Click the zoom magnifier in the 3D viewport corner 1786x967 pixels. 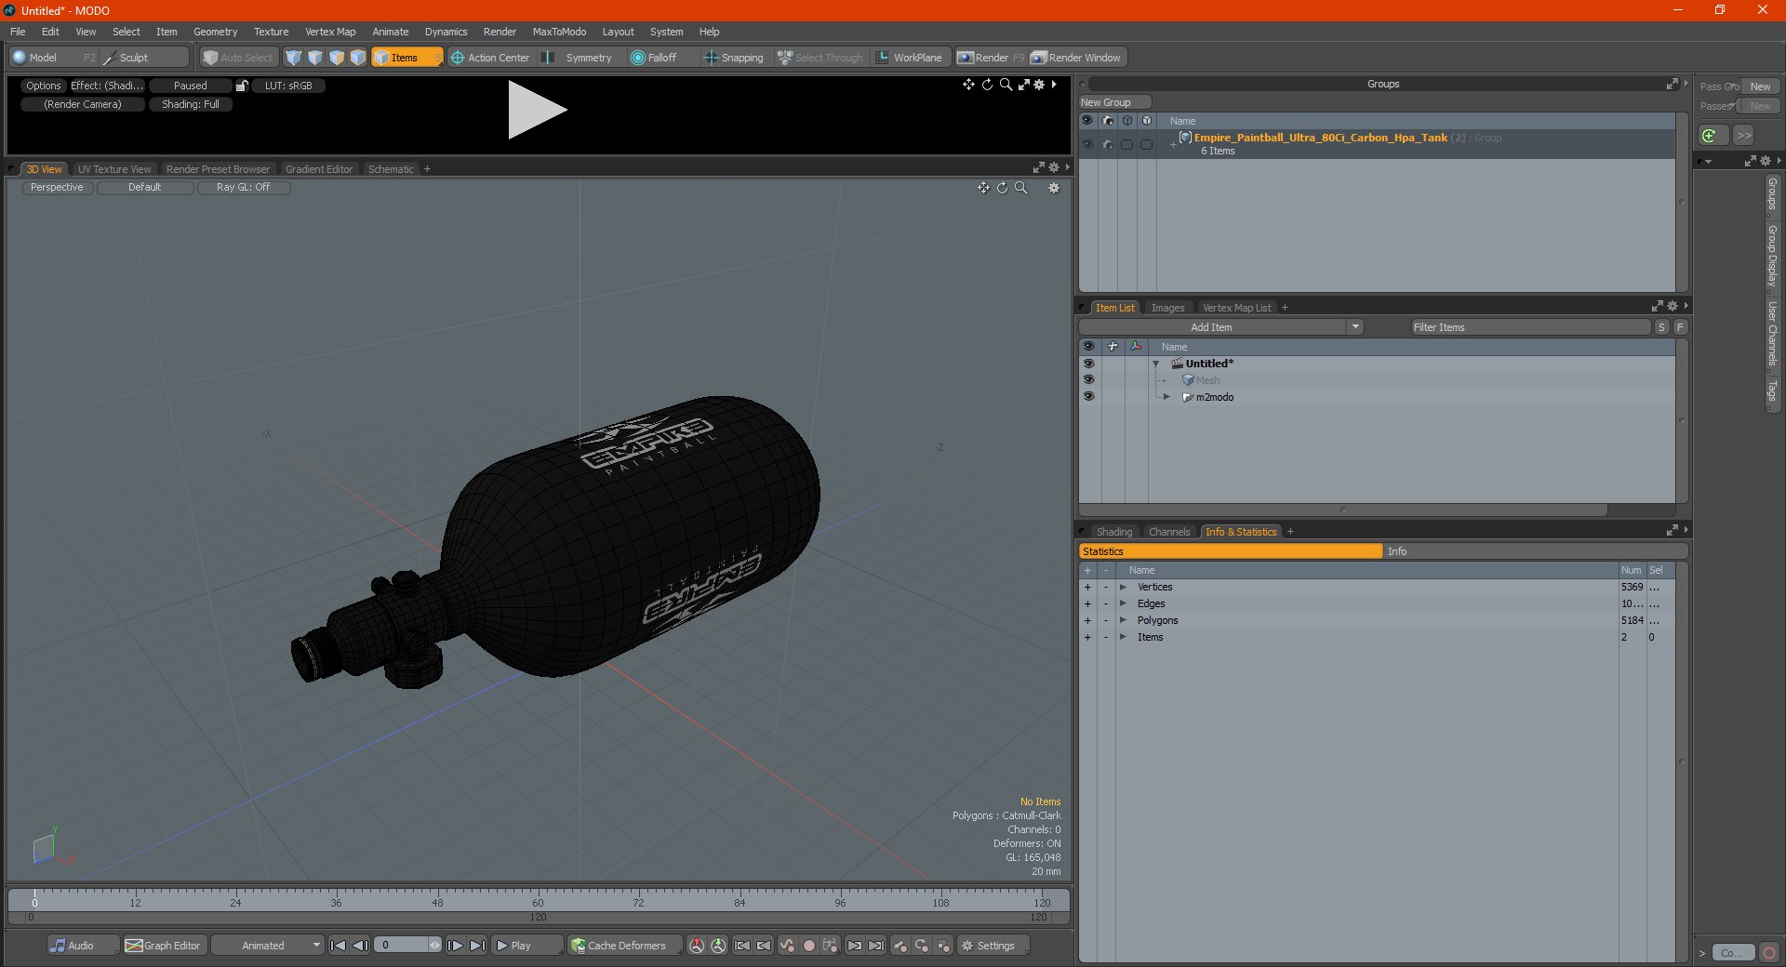tap(1020, 188)
